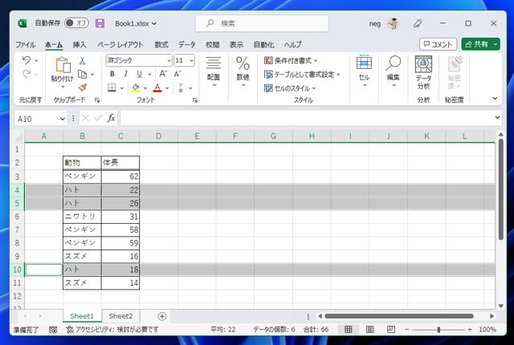
Task: Click the insert function fx icon
Action: tap(111, 118)
